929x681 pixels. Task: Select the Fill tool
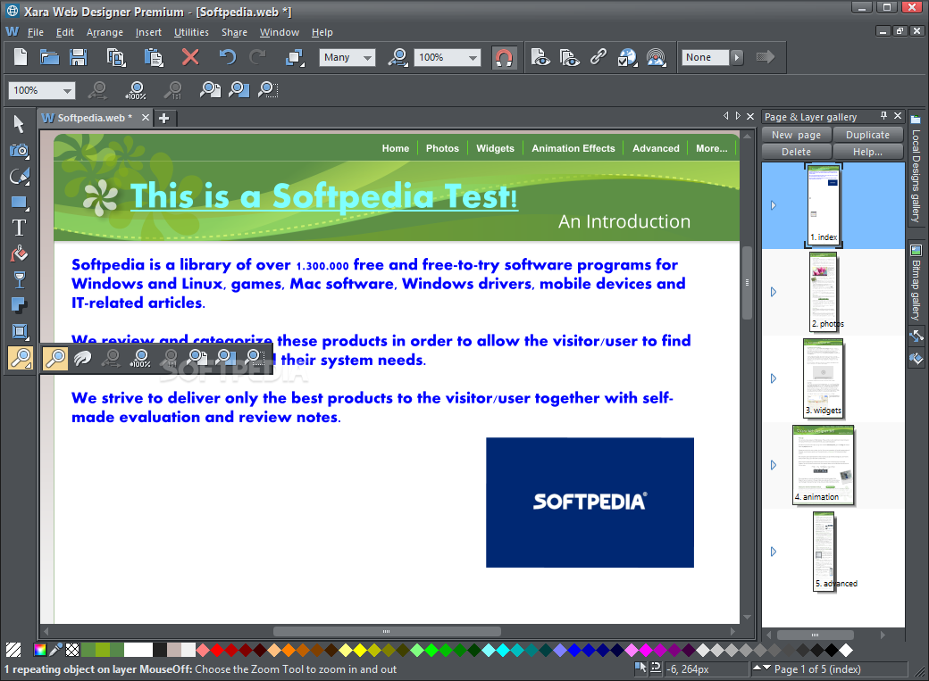click(19, 254)
